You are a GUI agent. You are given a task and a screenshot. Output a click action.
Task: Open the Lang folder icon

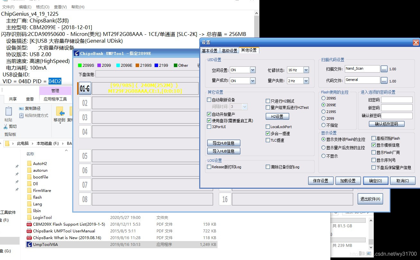pos(29,204)
